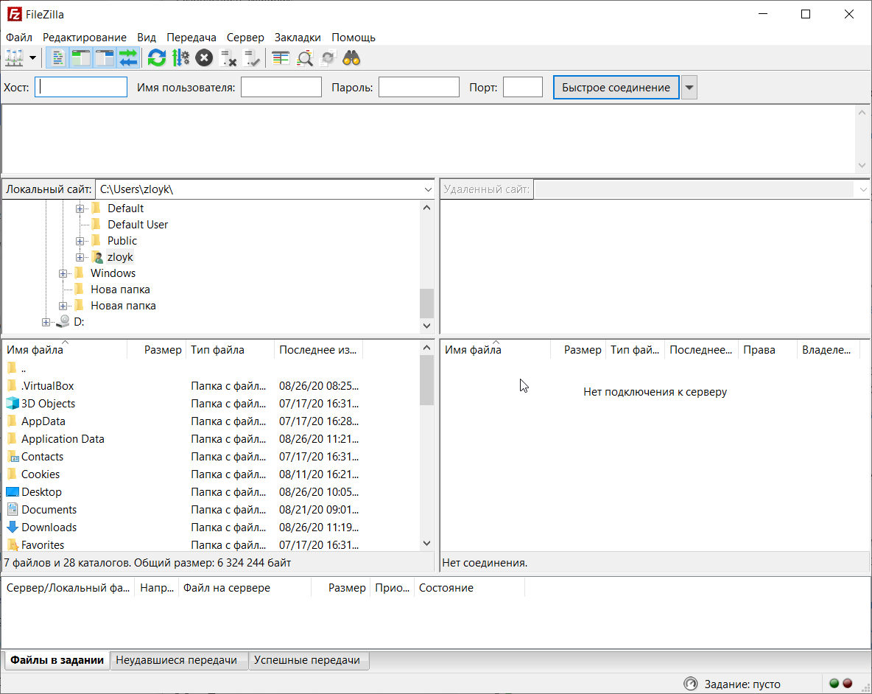Select the AppData folder row

click(211, 421)
